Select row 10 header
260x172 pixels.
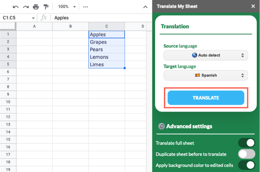click(8, 102)
